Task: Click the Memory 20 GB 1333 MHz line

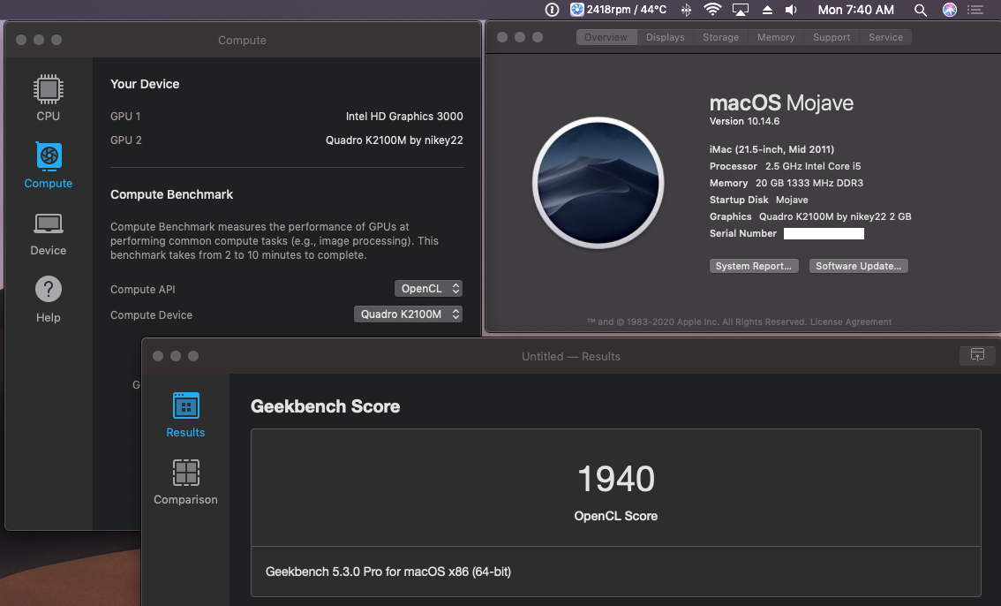Action: [x=786, y=183]
